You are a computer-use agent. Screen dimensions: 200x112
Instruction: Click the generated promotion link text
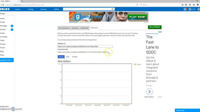(83, 52)
